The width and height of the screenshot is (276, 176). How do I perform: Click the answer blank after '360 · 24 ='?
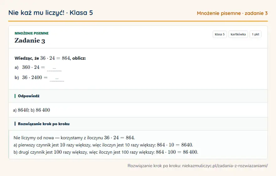54,68
